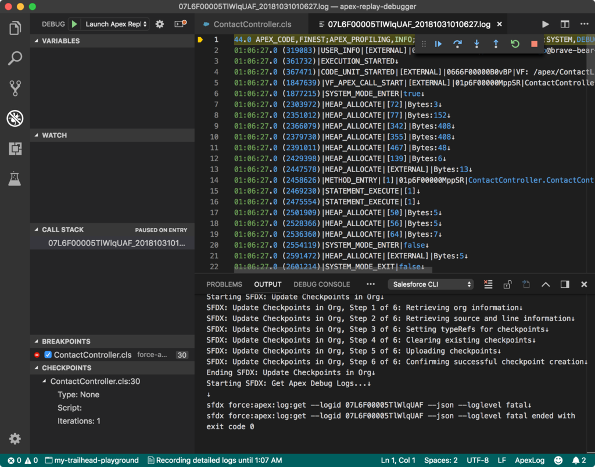Clear the output panel
Screen dimensions: 595x467
click(488, 284)
